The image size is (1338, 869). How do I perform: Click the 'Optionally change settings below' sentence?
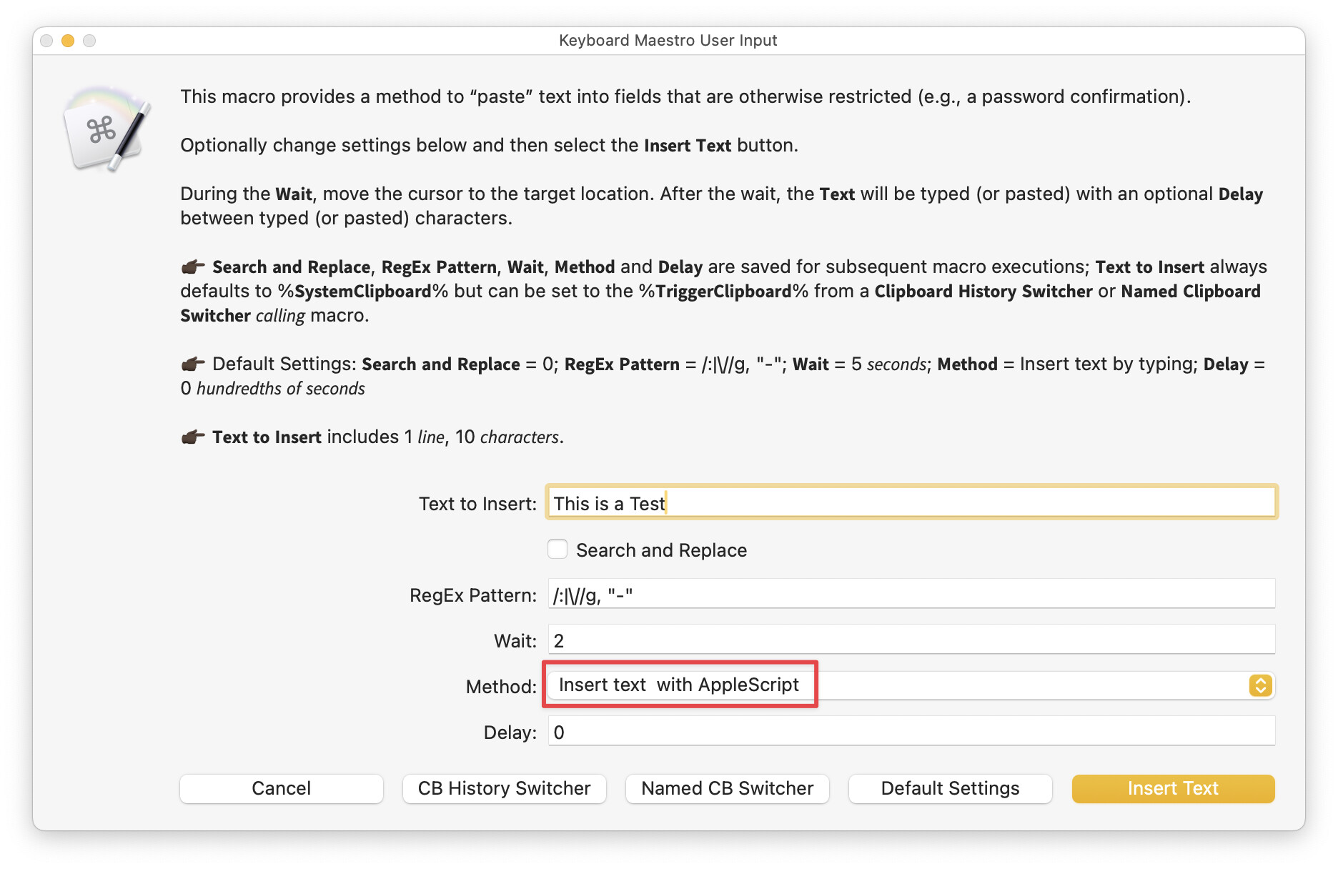[x=489, y=145]
